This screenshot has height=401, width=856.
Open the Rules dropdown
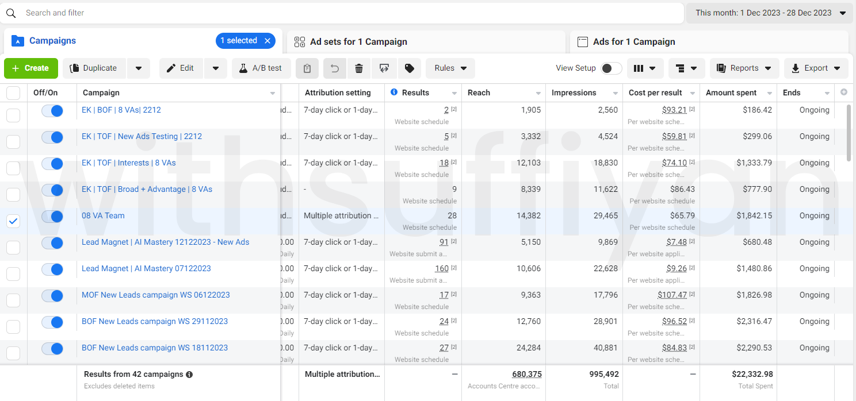pos(450,68)
